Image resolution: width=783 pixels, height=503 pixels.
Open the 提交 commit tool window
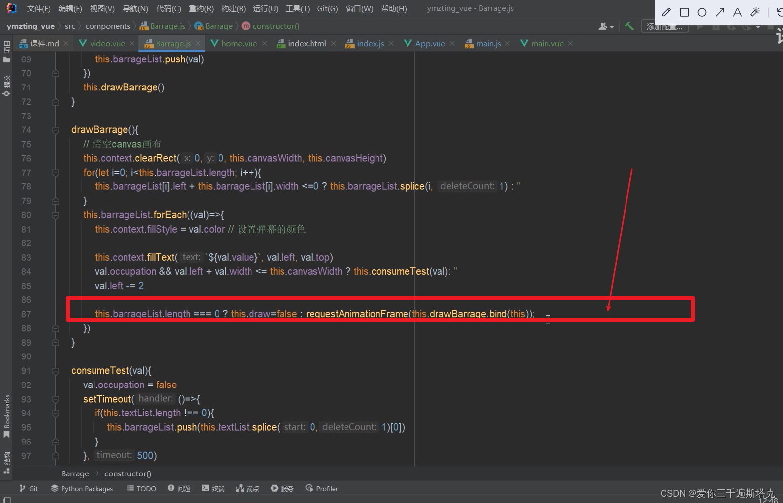pos(6,86)
